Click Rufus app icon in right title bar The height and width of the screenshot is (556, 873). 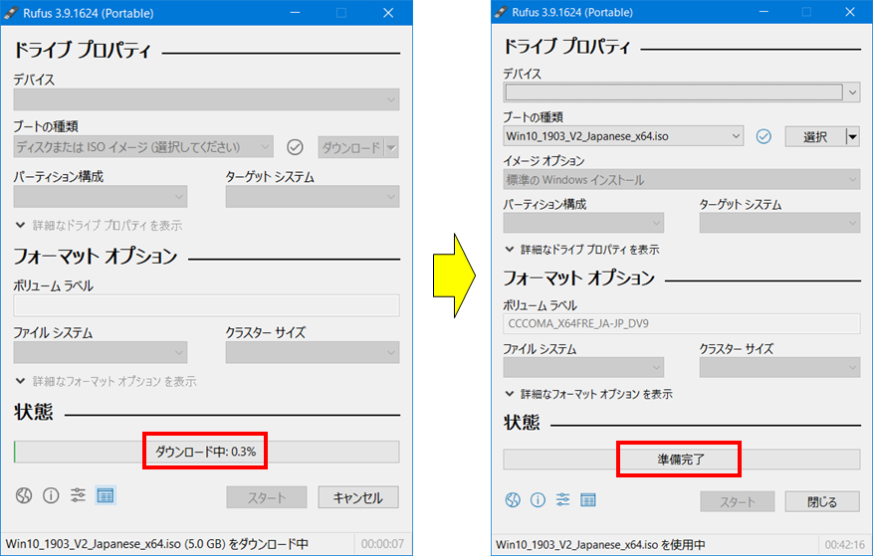click(501, 12)
